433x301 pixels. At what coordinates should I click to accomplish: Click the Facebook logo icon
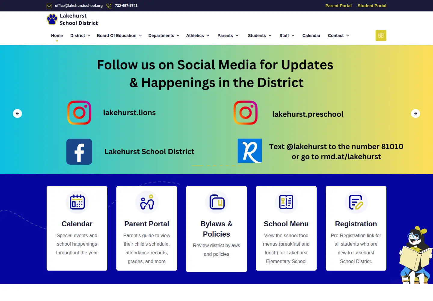[79, 152]
